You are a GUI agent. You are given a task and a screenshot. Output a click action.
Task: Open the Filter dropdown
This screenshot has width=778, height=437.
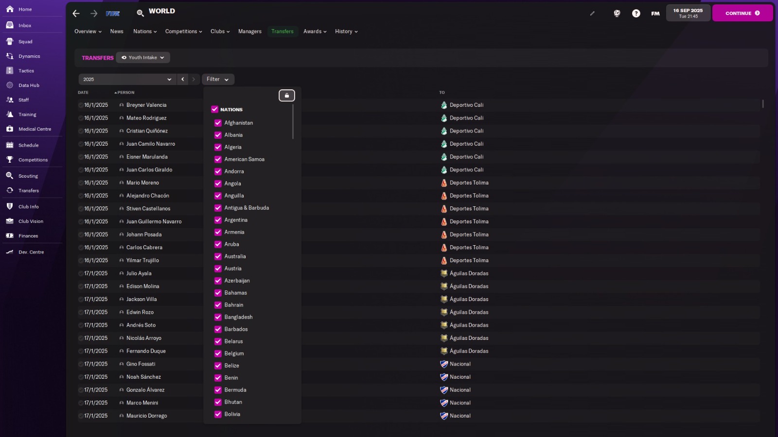coord(217,79)
